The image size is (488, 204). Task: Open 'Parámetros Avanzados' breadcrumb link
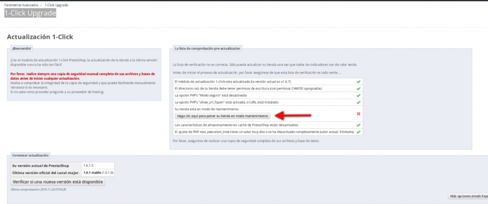[21, 5]
